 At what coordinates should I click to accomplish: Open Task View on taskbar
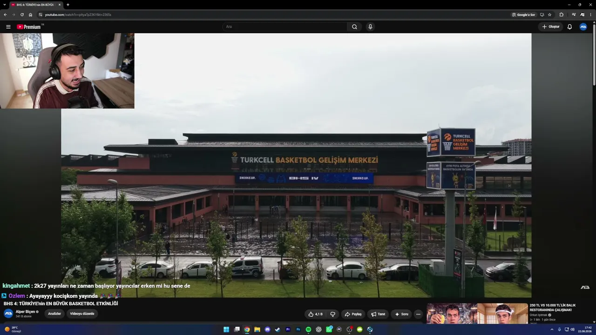[x=237, y=329]
